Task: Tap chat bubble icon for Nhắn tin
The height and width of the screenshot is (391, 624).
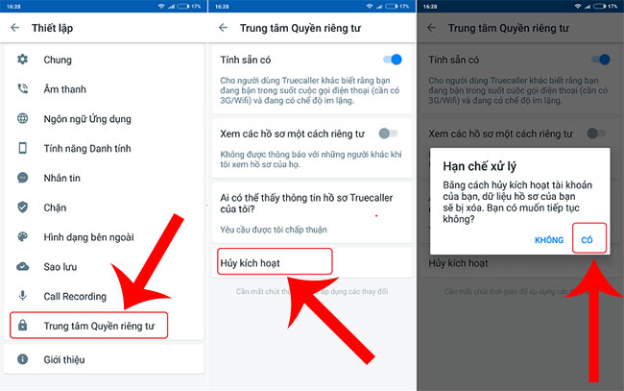Action: (x=23, y=178)
